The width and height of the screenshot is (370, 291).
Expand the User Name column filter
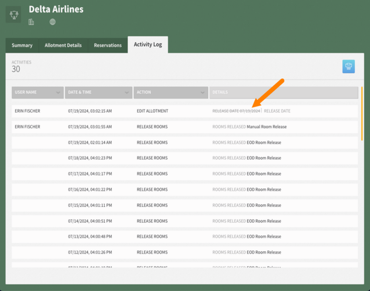pos(58,92)
